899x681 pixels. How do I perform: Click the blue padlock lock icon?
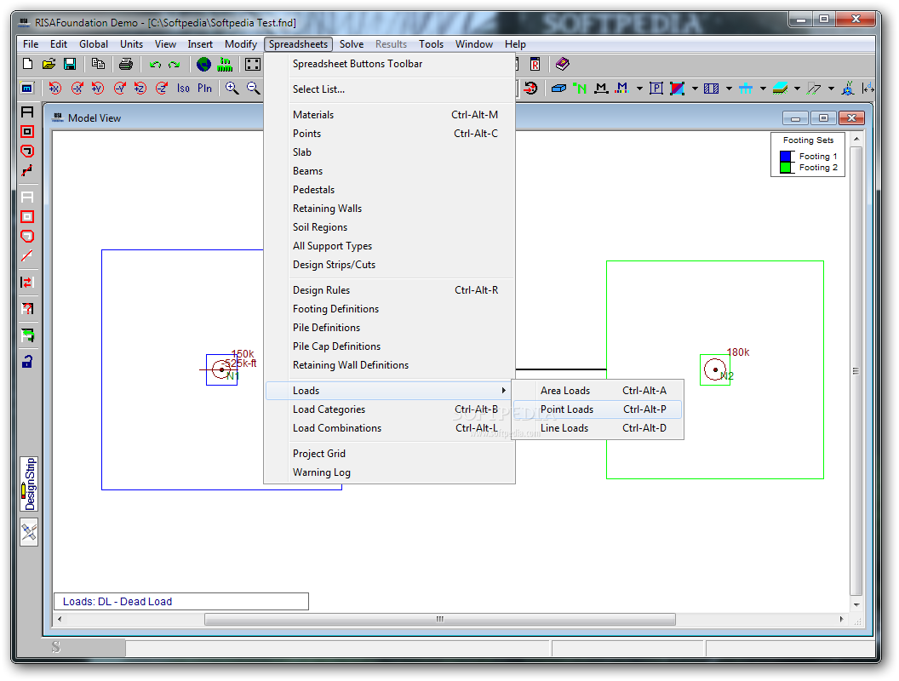pyautogui.click(x=27, y=362)
